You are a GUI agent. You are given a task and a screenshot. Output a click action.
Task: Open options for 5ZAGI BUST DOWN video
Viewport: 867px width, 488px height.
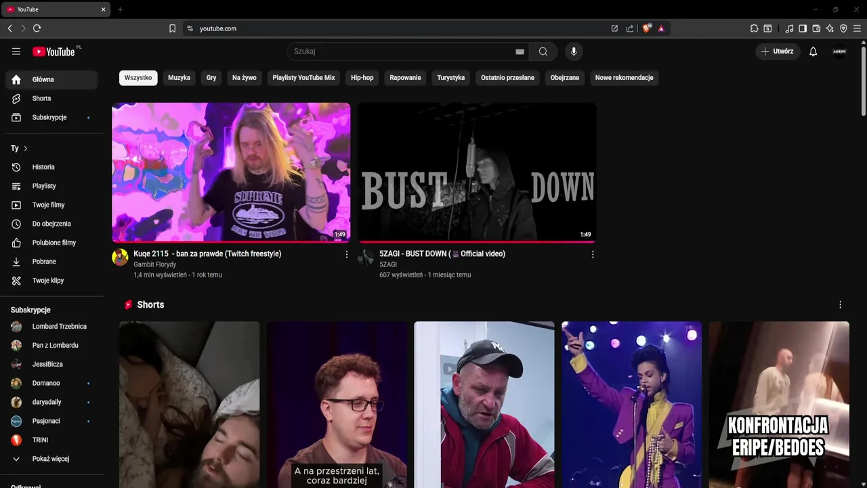593,255
